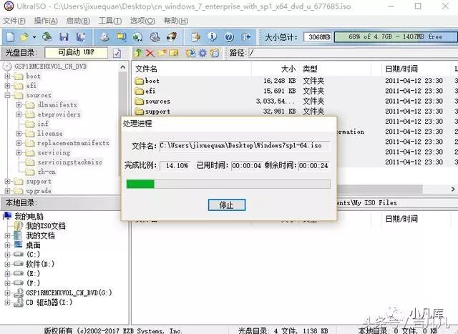Image resolution: width=458 pixels, height=334 pixels.
Task: Open the 工具(T) menu
Action: pyautogui.click(x=110, y=21)
